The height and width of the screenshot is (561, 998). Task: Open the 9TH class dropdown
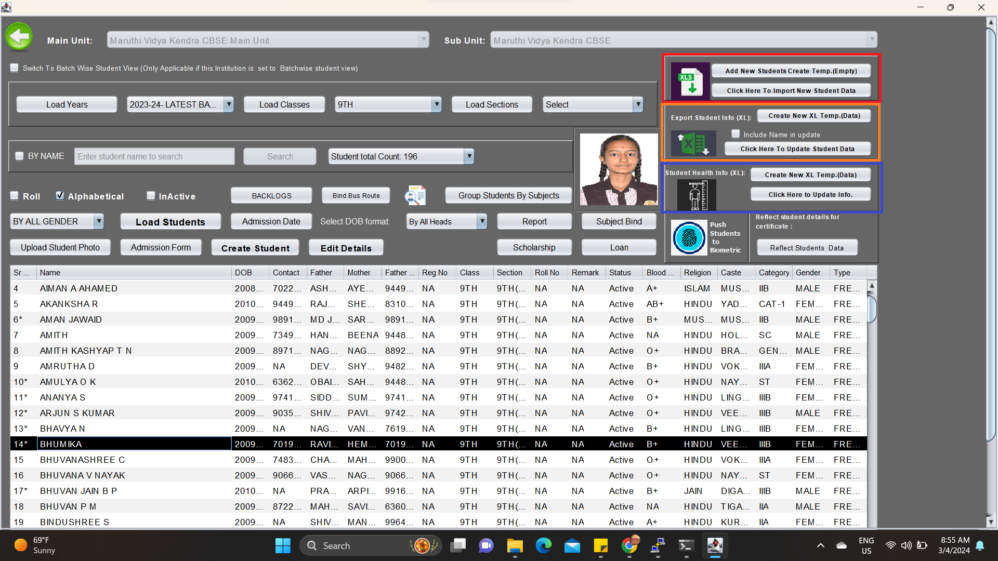click(437, 104)
